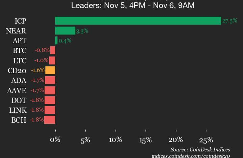
Task: Select the DOT ticker label
Action: coord(19,100)
